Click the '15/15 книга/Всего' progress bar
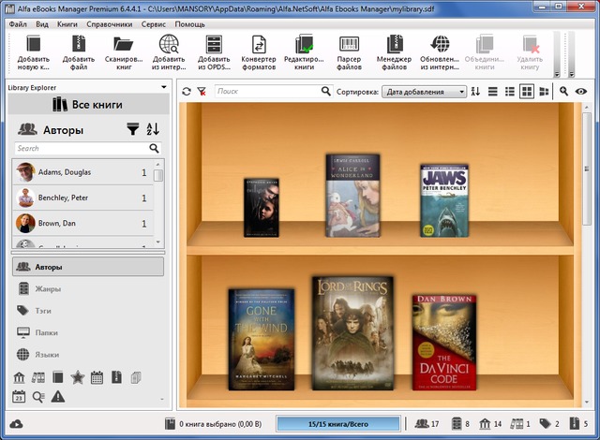Screen dimensions: 600x440 338,424
